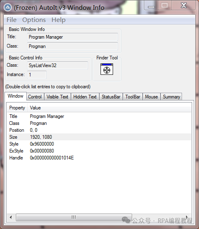Screen dimensions: 199x229
Task: Click the AutoIt logo in title bar
Action: pos(8,7)
